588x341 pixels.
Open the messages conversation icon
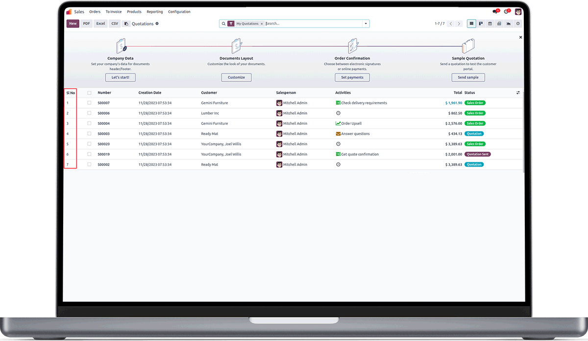click(x=495, y=12)
